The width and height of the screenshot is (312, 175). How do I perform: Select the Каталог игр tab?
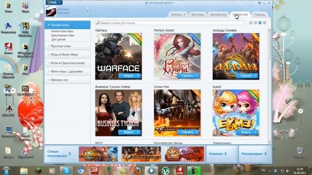pos(240,15)
